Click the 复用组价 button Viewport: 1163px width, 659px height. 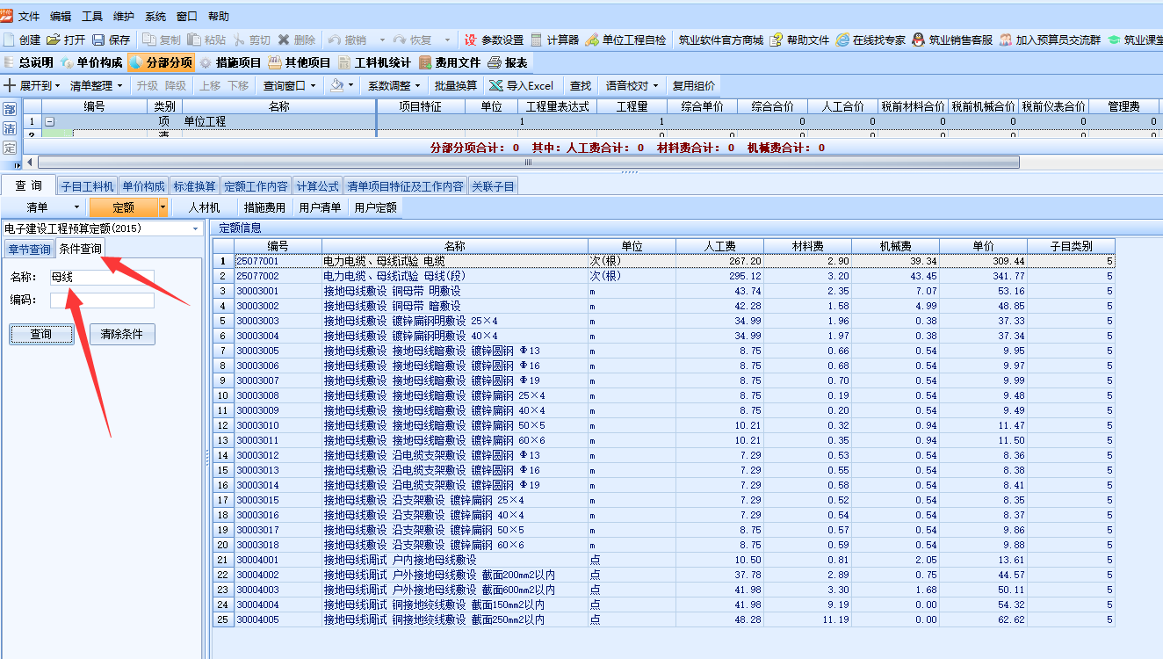pos(695,85)
